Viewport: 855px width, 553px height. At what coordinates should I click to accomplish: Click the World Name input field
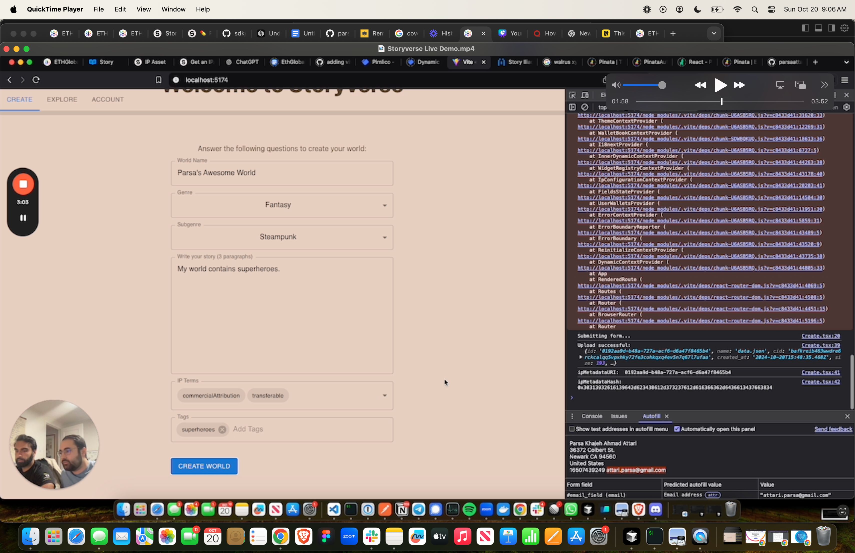coord(282,173)
